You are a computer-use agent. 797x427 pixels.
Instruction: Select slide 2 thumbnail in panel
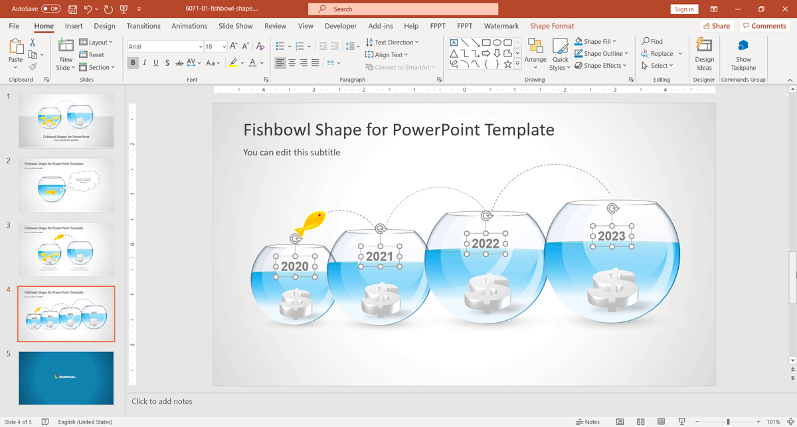66,185
